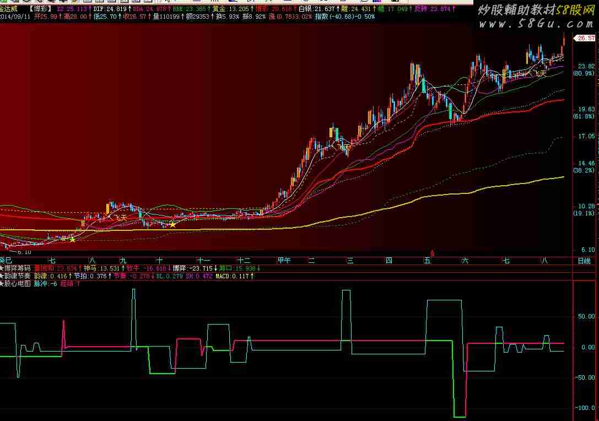Click the 日线 period button
Viewport: 599px width, 421px height.
[585, 261]
